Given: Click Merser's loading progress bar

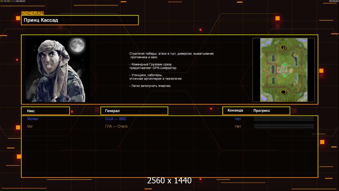Looking at the screenshot, I should [x=284, y=118].
